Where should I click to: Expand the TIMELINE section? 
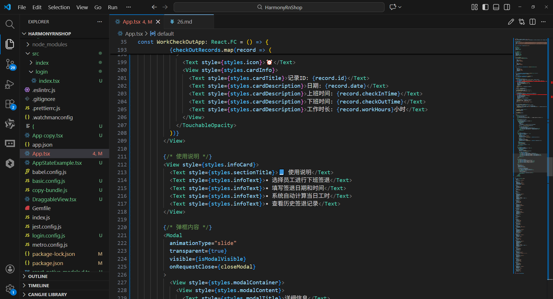coord(65,285)
